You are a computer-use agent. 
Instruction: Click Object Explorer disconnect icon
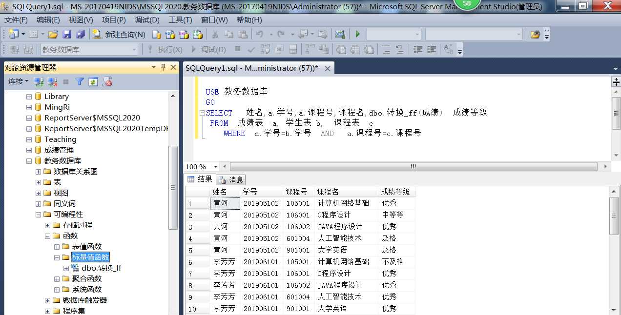tap(52, 81)
